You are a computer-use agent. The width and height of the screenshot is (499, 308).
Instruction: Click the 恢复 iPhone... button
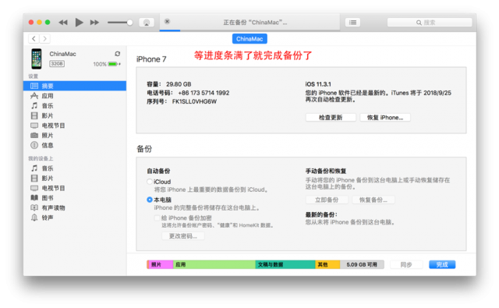pyautogui.click(x=385, y=118)
